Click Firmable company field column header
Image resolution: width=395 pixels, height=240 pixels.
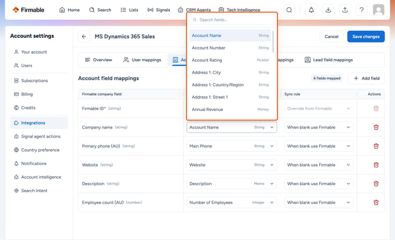102,94
